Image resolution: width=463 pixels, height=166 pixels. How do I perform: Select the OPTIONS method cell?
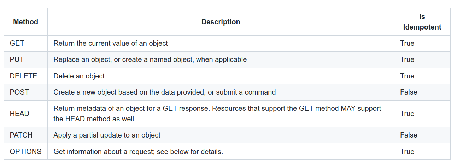(25, 152)
